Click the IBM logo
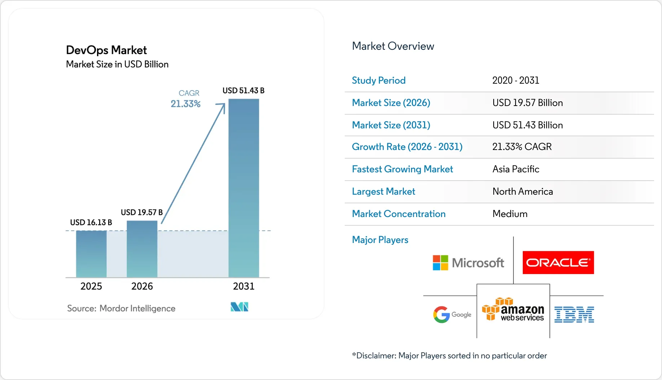This screenshot has width=662, height=380. (x=574, y=314)
